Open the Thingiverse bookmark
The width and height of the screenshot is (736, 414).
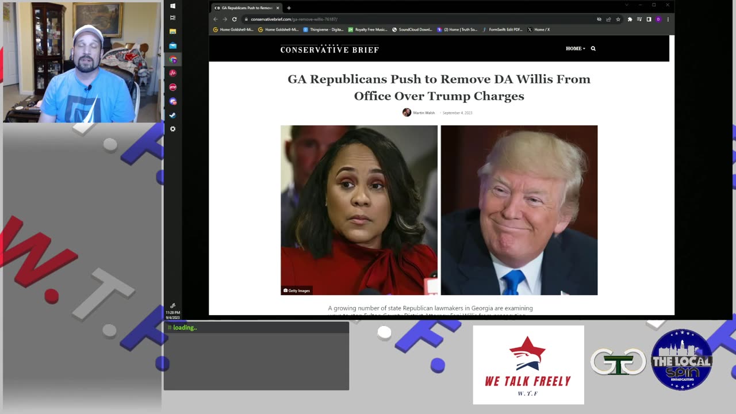point(323,29)
